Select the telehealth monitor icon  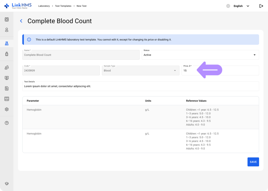[6, 78]
